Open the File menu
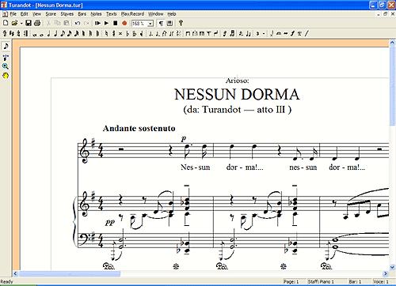The height and width of the screenshot is (286, 396). [x=13, y=14]
